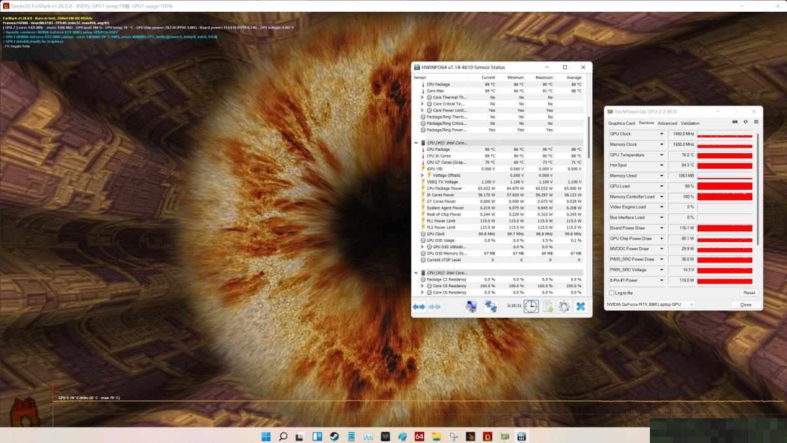Image resolution: width=787 pixels, height=443 pixels.
Task: Click GPU Temperature red history graph
Action: tap(724, 155)
